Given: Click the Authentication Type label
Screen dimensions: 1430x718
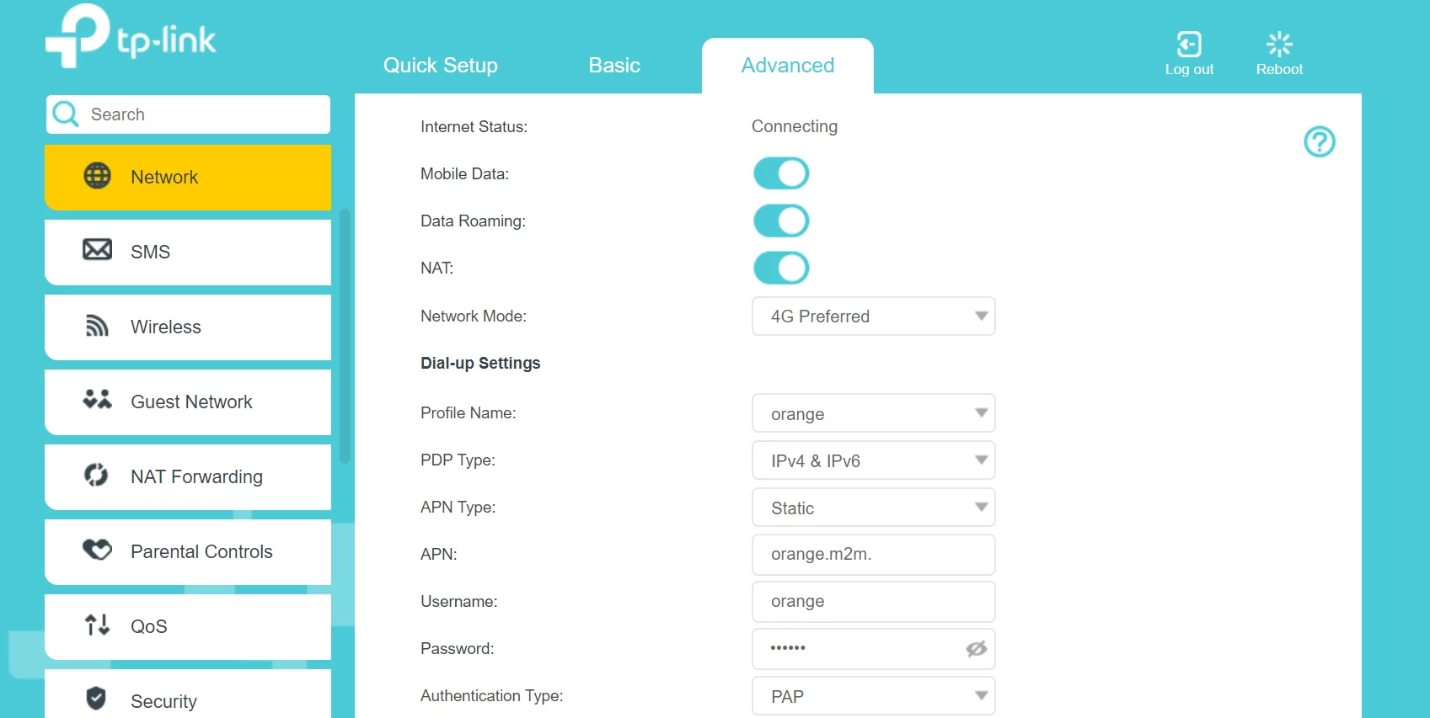Looking at the screenshot, I should [491, 696].
